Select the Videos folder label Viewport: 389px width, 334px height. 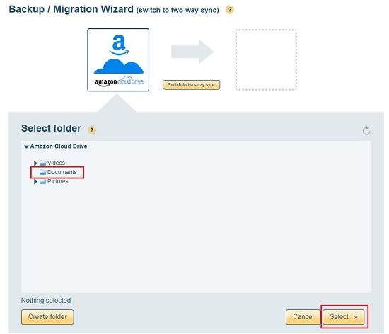click(x=56, y=163)
